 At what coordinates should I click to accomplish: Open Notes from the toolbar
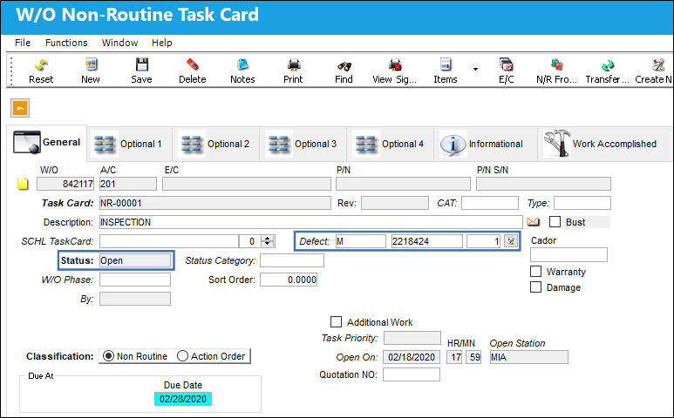[242, 71]
